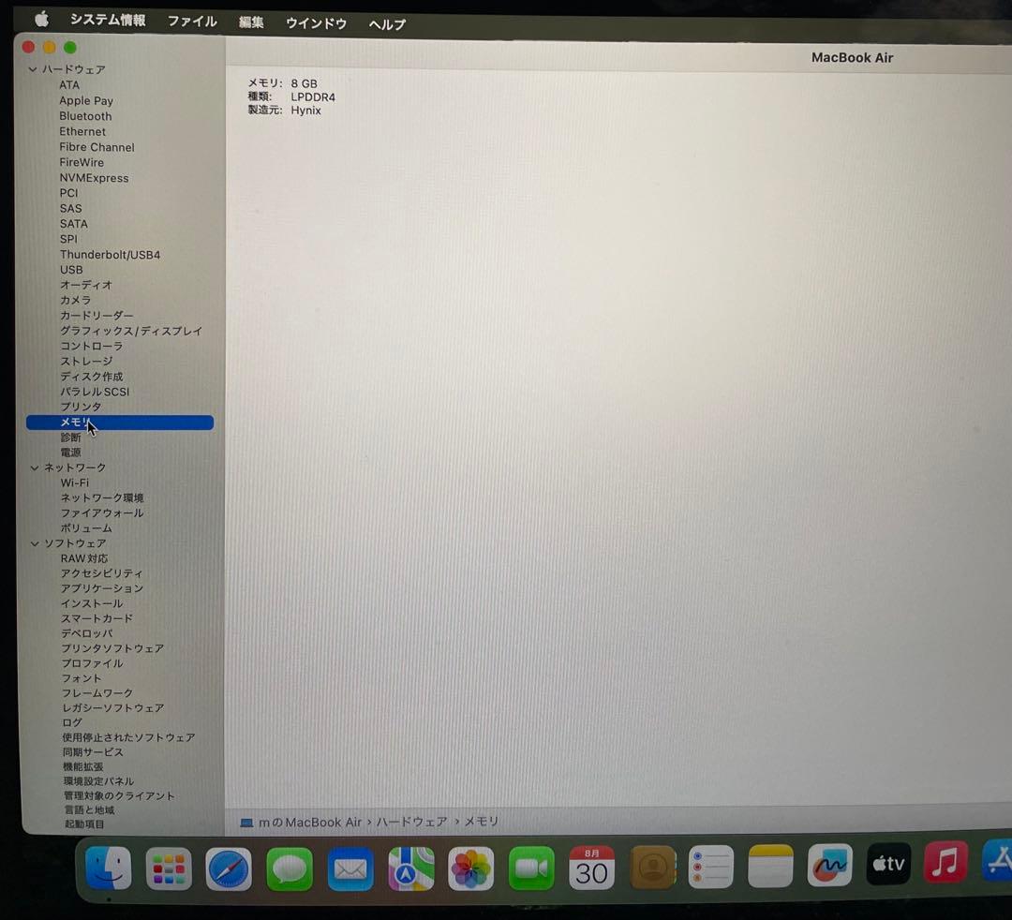This screenshot has width=1012, height=920.
Task: Collapse the ソフトウェア section
Action: point(34,543)
